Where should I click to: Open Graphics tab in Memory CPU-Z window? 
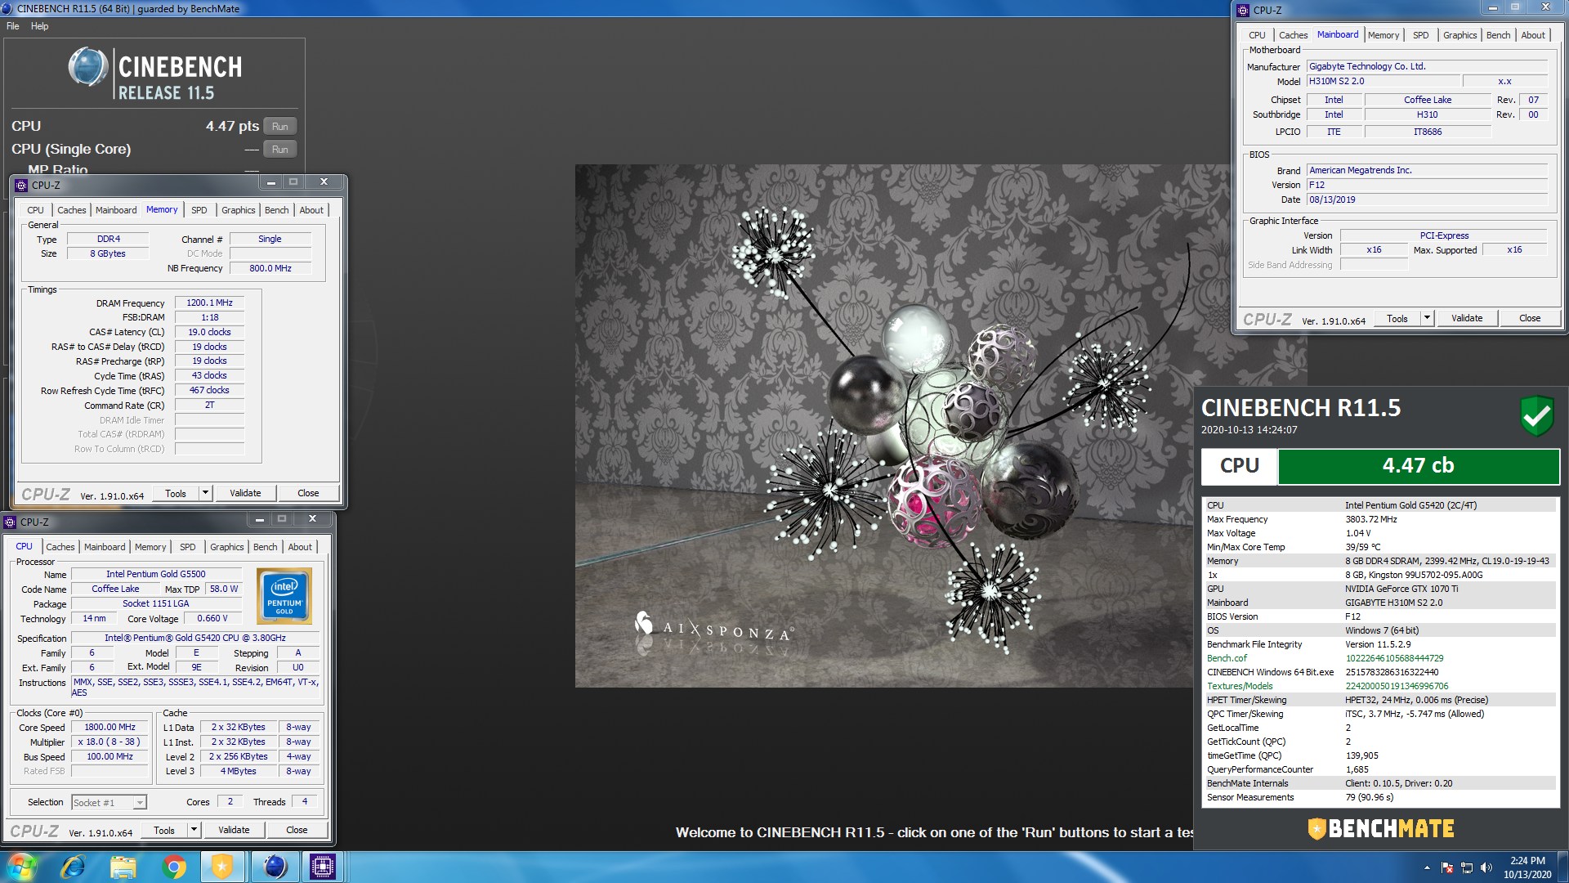(x=238, y=210)
